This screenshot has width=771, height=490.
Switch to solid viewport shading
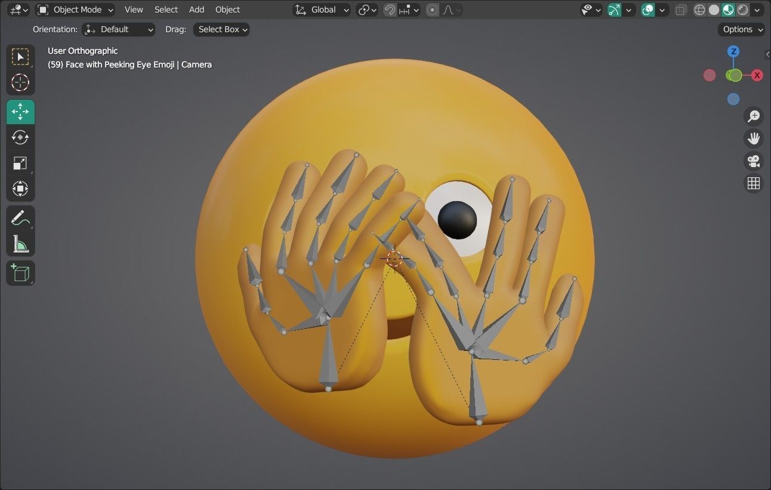714,10
